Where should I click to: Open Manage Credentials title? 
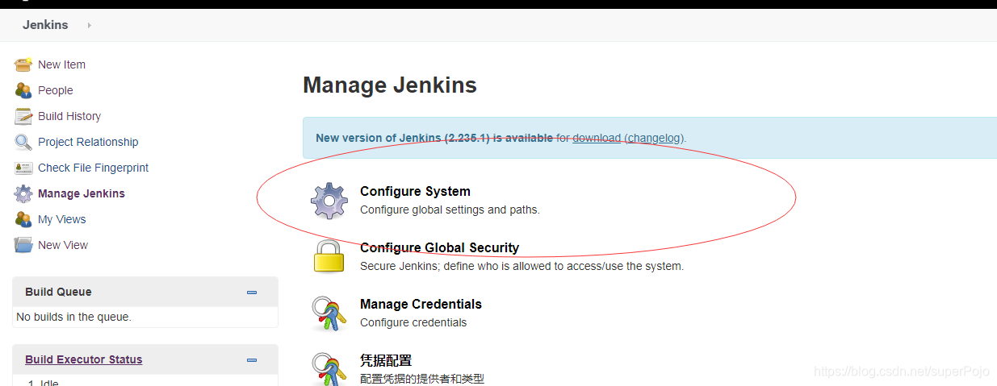click(x=421, y=304)
